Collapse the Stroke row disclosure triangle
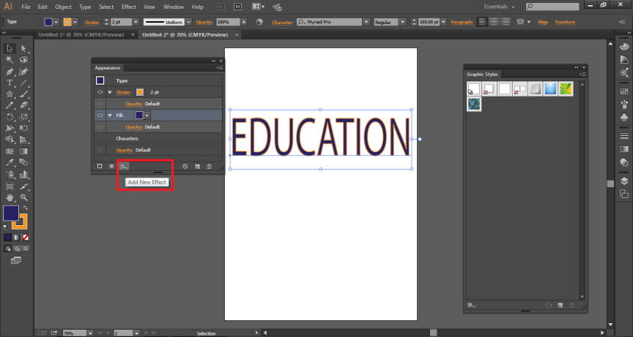The width and height of the screenshot is (633, 337). point(110,93)
